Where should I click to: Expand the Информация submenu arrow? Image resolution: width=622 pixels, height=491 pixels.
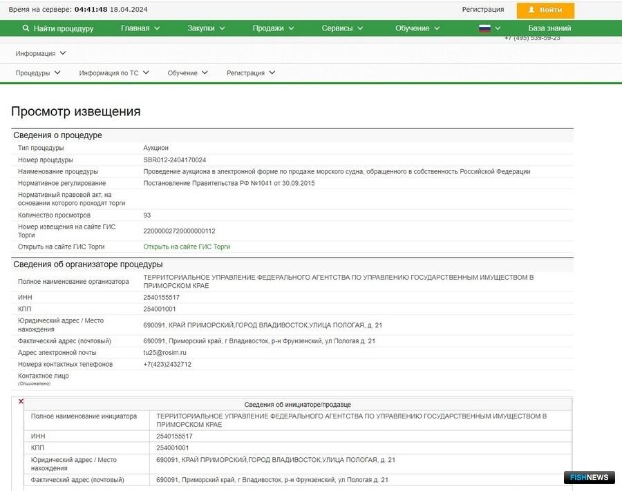[x=63, y=53]
